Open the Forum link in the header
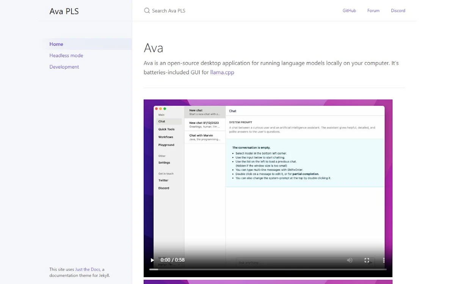 pyautogui.click(x=373, y=11)
